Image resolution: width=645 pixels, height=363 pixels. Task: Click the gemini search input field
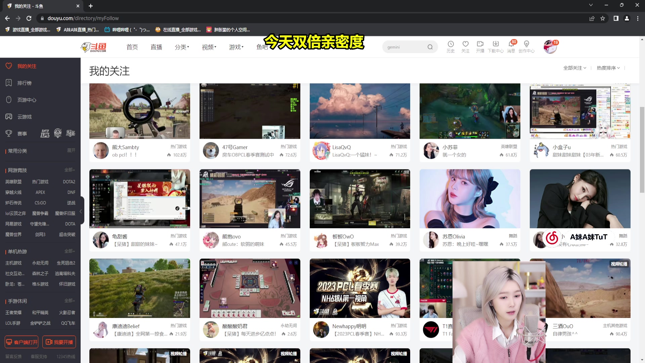tap(405, 47)
